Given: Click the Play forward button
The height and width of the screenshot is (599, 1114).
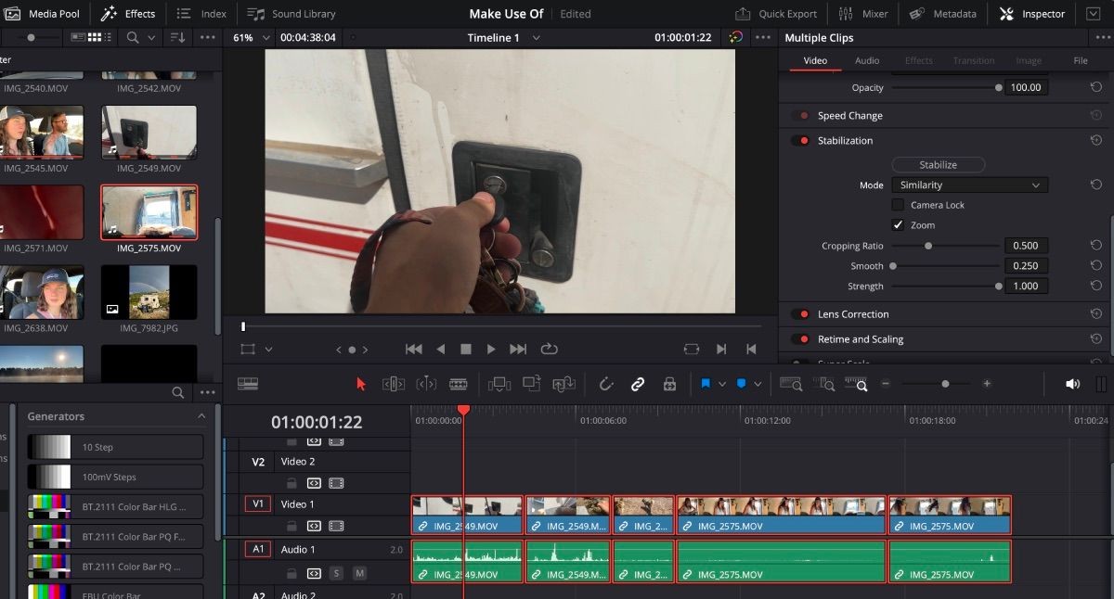Looking at the screenshot, I should (491, 350).
